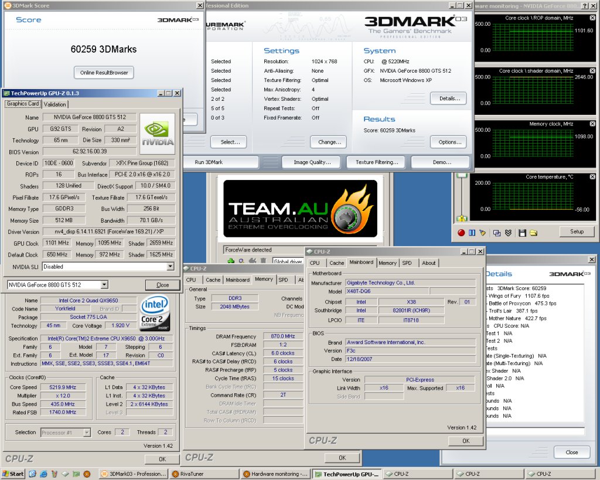Click the blue pause icon in Hardware monitoring

pyautogui.click(x=472, y=233)
